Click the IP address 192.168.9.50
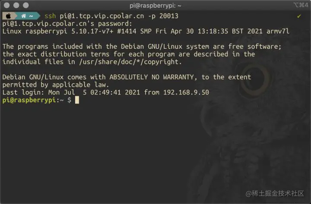This screenshot has width=311, height=204. pyautogui.click(x=186, y=92)
